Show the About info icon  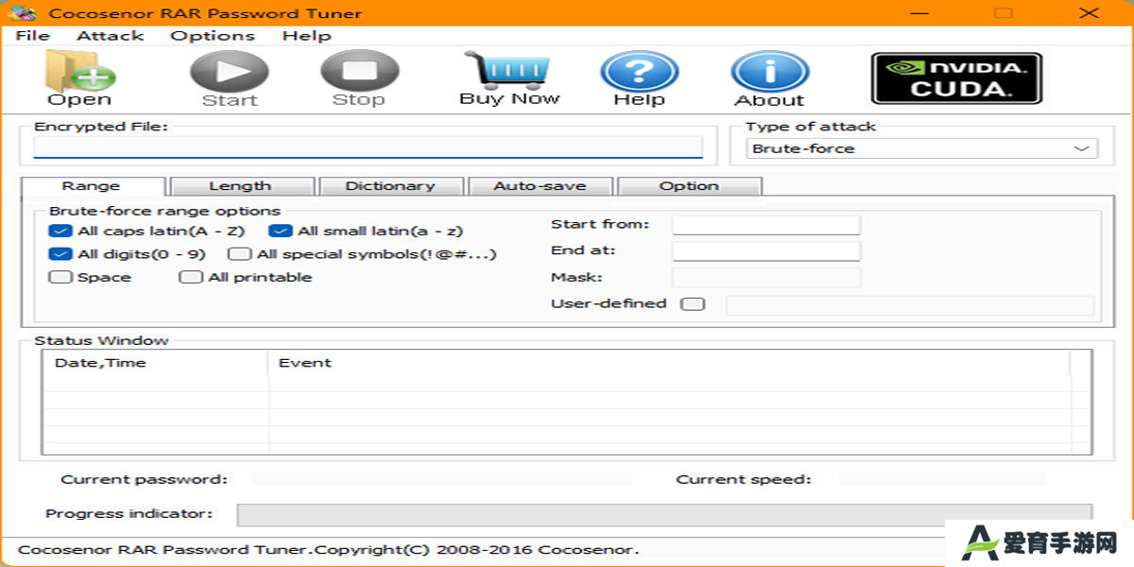tap(769, 78)
